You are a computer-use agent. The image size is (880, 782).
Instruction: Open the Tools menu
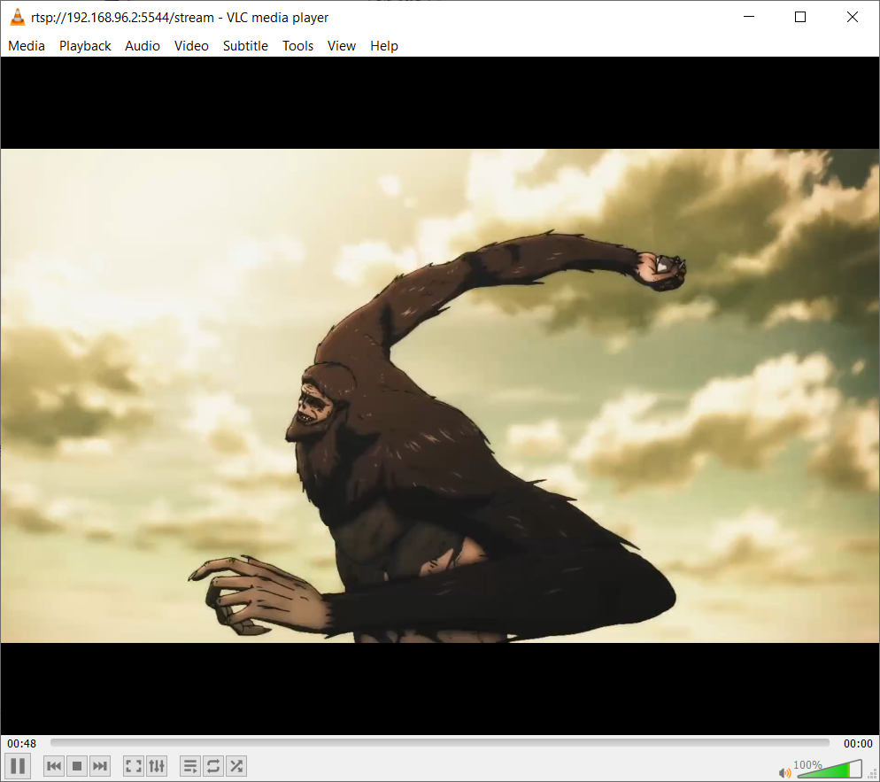tap(297, 45)
